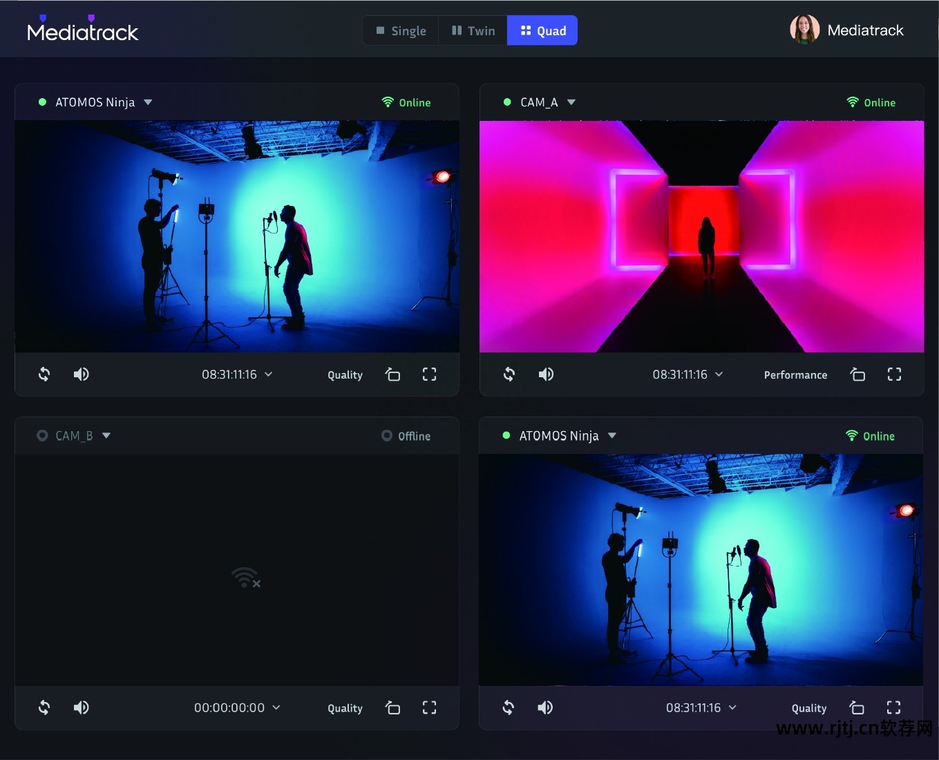Click the CAM_A pink corridor video preview
Viewport: 939px width, 760px height.
[701, 236]
